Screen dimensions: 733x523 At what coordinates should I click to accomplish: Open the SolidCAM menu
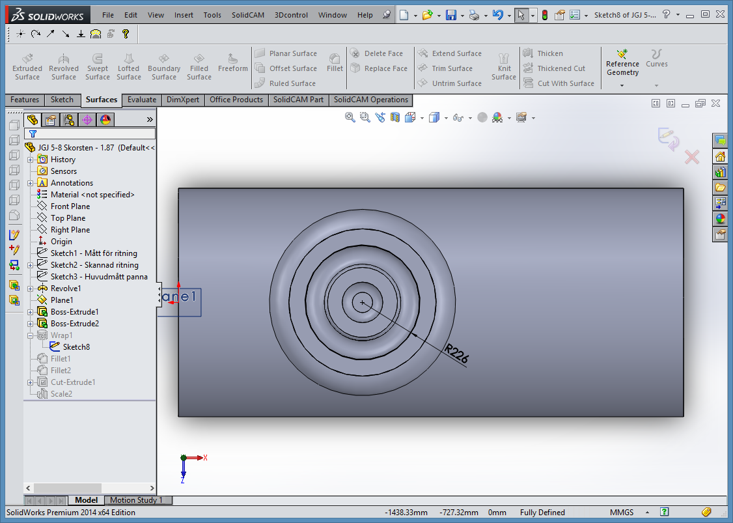248,15
